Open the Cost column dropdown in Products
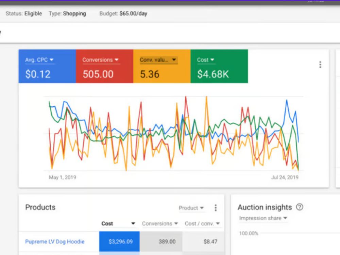340x255 pixels. click(x=118, y=224)
